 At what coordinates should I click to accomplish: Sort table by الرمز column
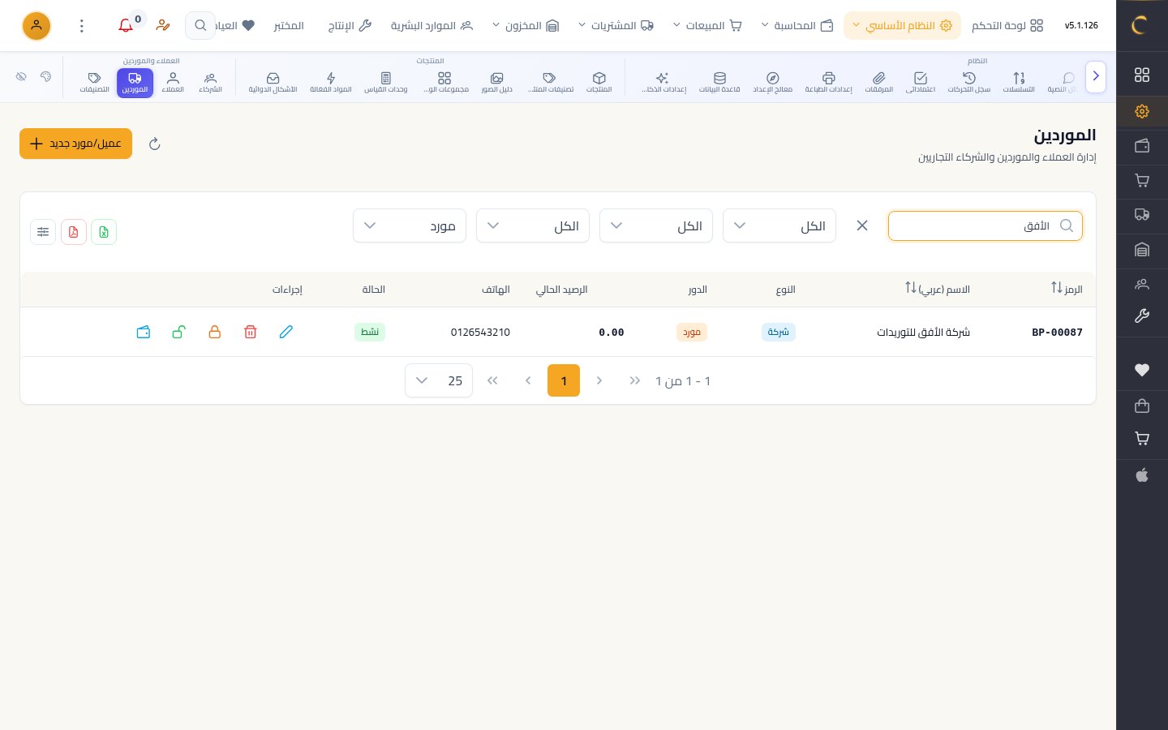tap(1067, 289)
